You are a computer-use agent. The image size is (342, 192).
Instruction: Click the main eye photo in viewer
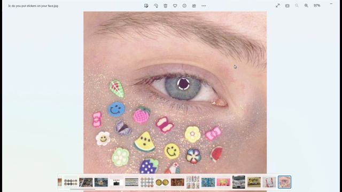[x=175, y=92]
